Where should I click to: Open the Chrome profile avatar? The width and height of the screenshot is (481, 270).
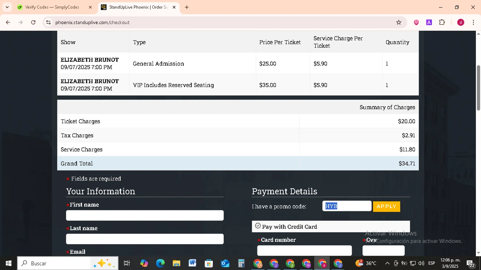(x=460, y=22)
